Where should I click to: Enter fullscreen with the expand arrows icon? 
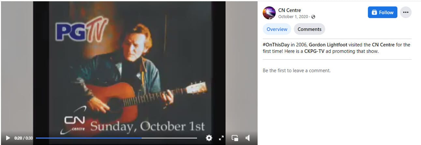tap(221, 138)
